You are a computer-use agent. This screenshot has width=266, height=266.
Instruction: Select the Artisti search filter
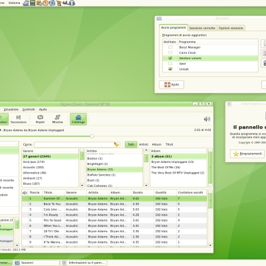(x=144, y=144)
